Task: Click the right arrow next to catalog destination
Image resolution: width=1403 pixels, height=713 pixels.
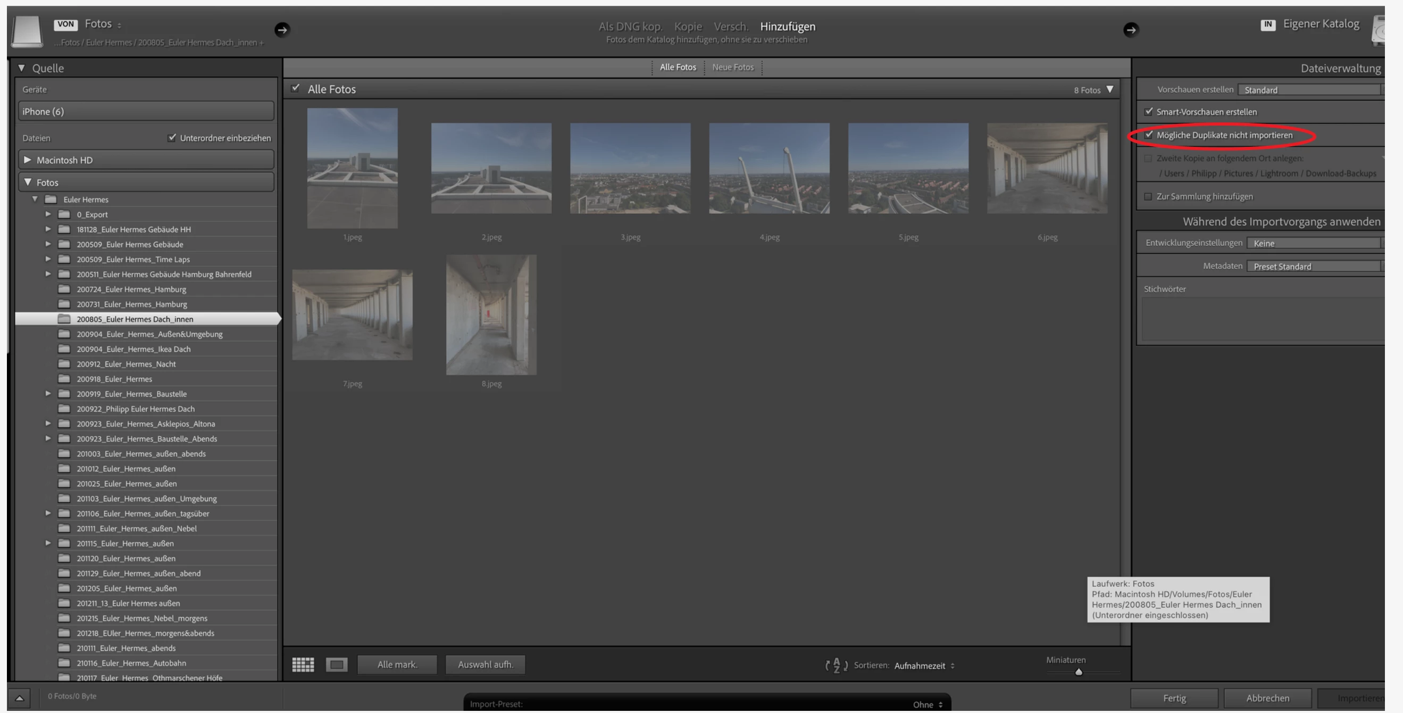Action: pyautogui.click(x=1131, y=29)
